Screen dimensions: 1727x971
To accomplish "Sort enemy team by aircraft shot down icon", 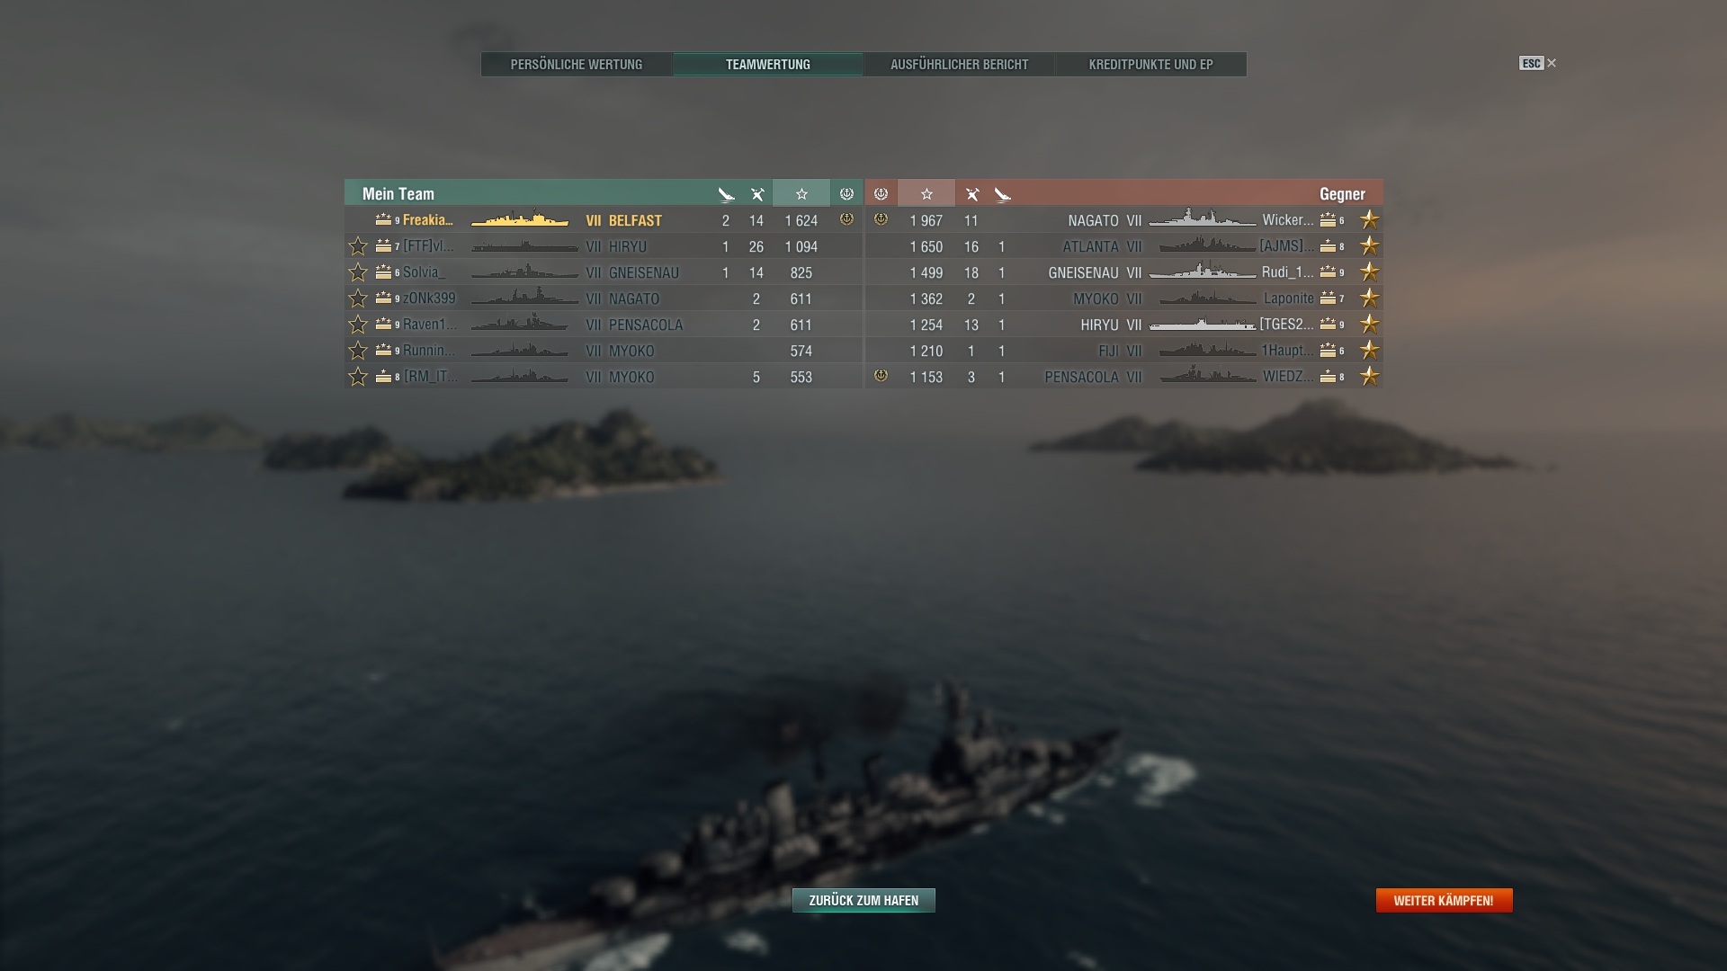I will click(1002, 194).
